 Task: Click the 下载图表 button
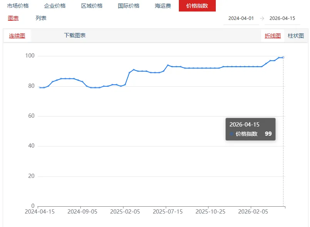75,35
